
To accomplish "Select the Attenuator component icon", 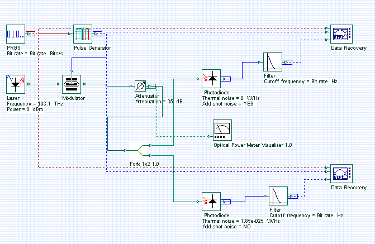I will coord(140,86).
